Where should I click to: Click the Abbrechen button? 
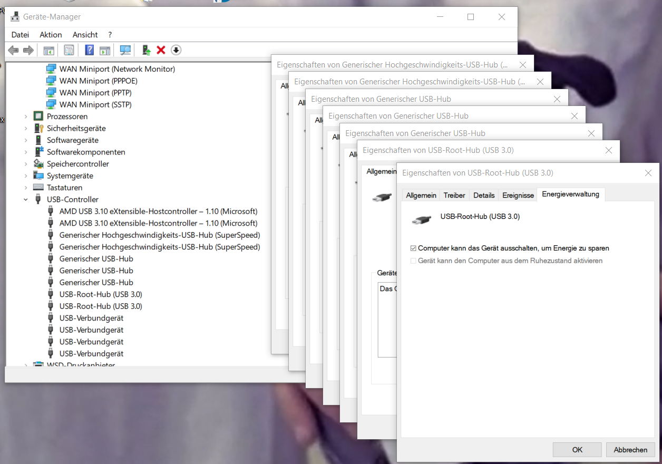click(630, 450)
